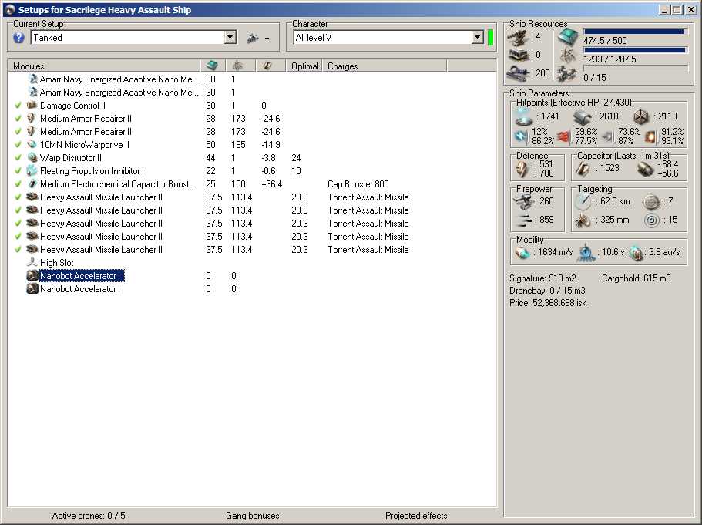Click the Optimal column header
702x525 pixels.
[305, 66]
